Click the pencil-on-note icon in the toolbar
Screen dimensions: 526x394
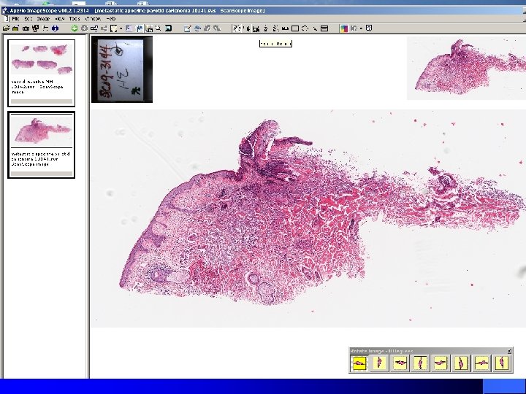(x=188, y=28)
